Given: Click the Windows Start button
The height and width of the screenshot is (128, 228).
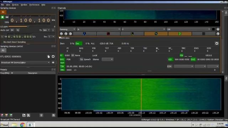Looking at the screenshot, I should (x=4, y=125).
